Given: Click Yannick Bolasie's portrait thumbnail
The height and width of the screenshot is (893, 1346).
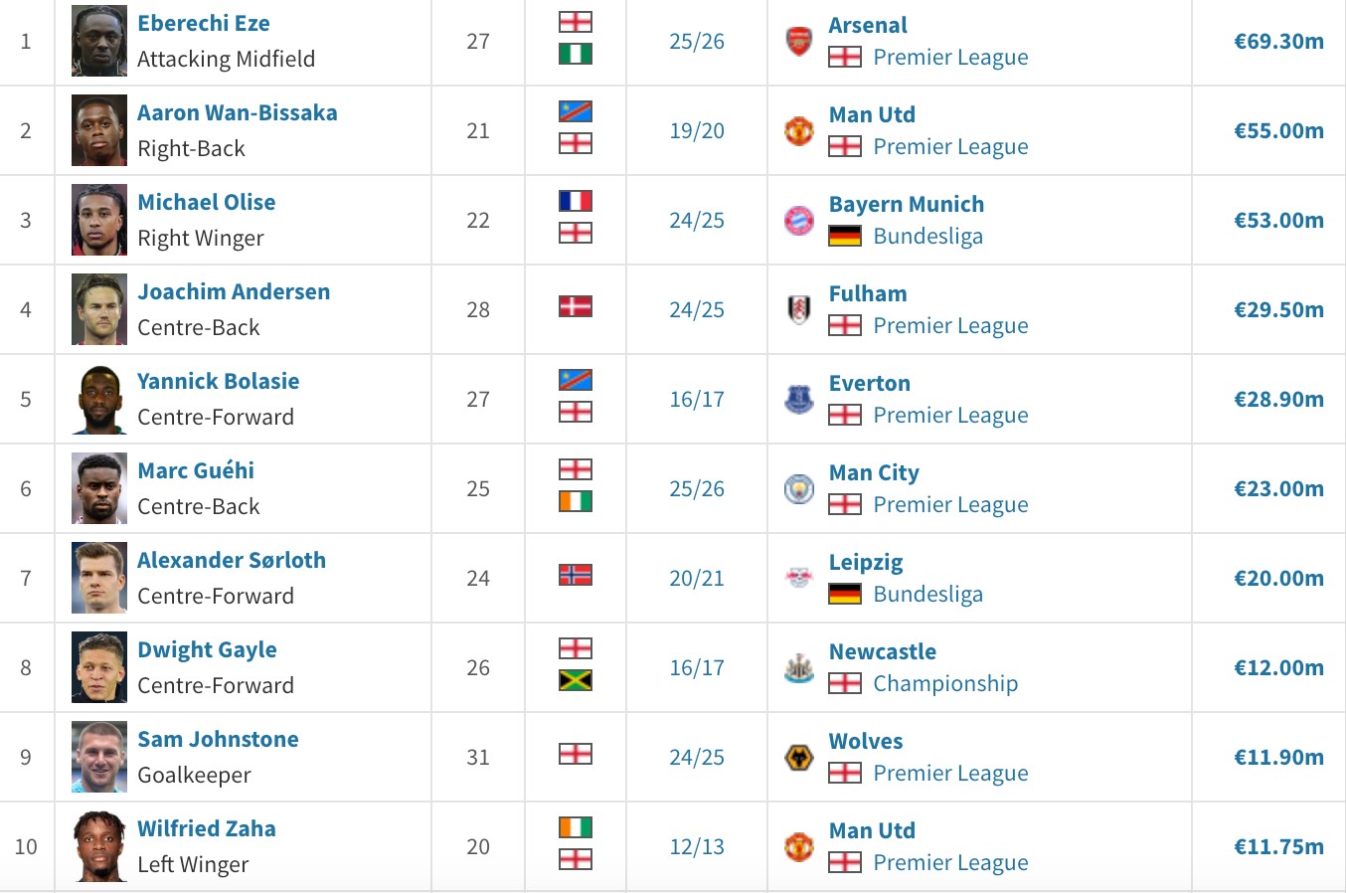Looking at the screenshot, I should point(99,399).
